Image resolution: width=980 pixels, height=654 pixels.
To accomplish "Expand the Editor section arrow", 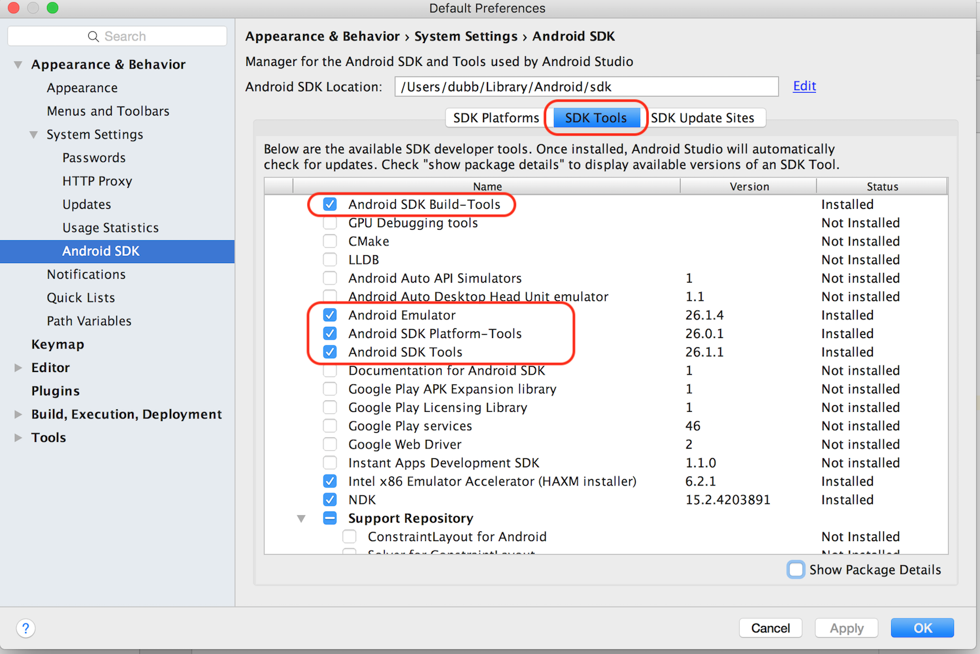I will click(18, 367).
